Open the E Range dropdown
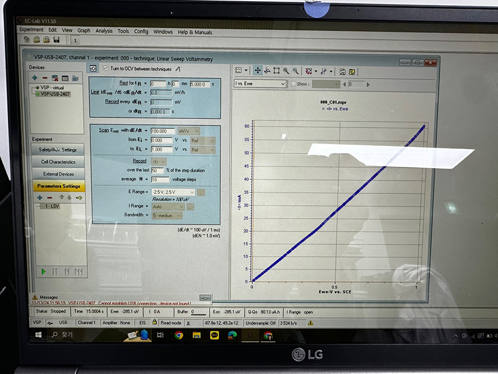The width and height of the screenshot is (498, 374). [173, 192]
